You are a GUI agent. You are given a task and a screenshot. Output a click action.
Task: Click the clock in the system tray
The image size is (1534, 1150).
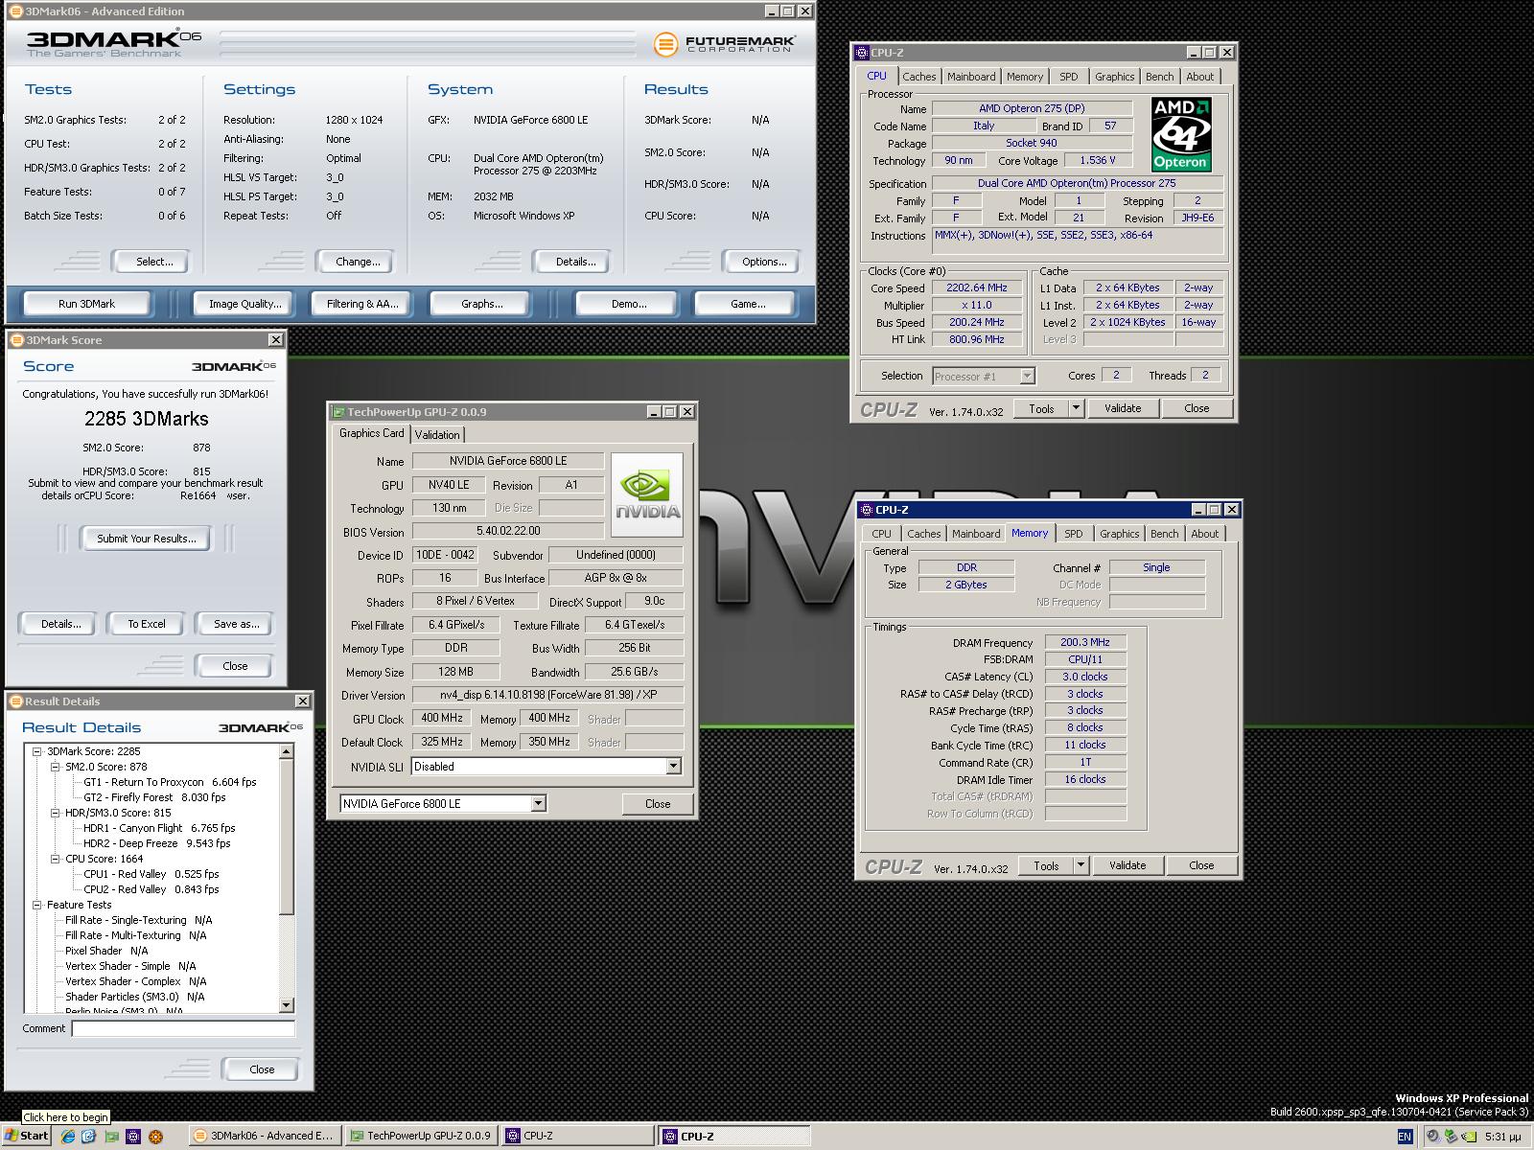(1502, 1137)
